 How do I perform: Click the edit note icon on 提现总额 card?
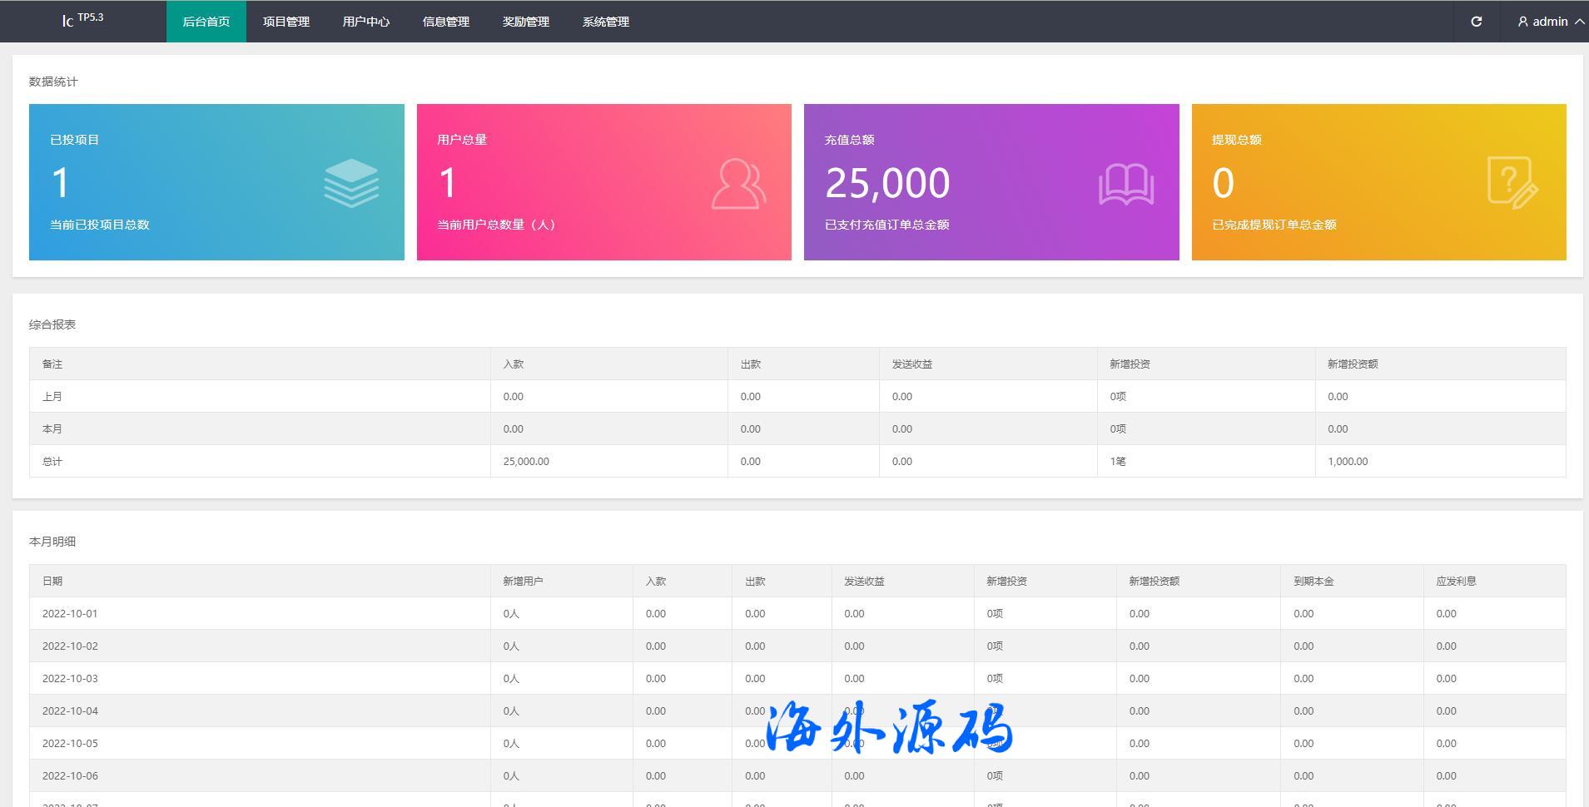1512,183
